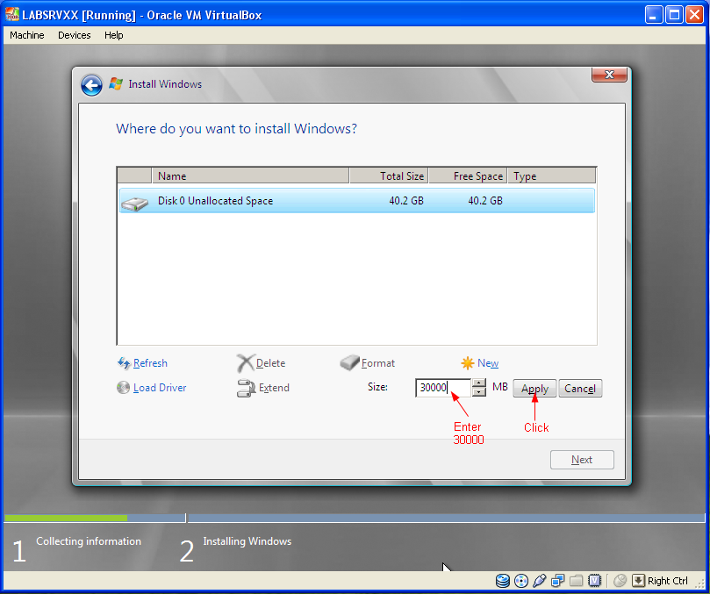Click the Format option
The image size is (710, 594).
[x=368, y=363]
